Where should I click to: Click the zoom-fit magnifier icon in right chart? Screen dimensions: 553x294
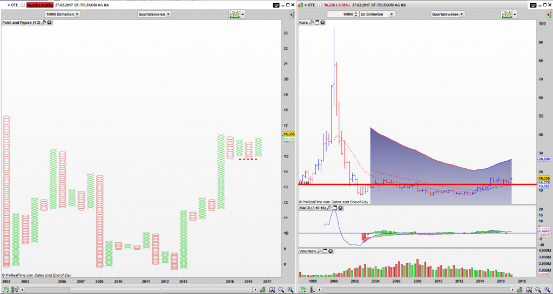pyautogui.click(x=528, y=290)
